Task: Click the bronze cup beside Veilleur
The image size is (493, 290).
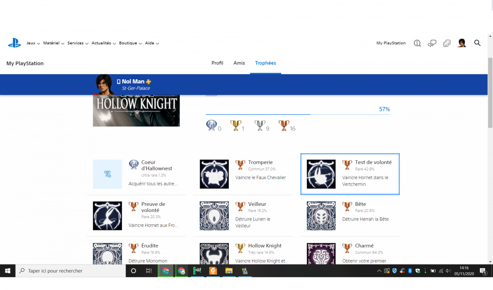Action: point(241,206)
